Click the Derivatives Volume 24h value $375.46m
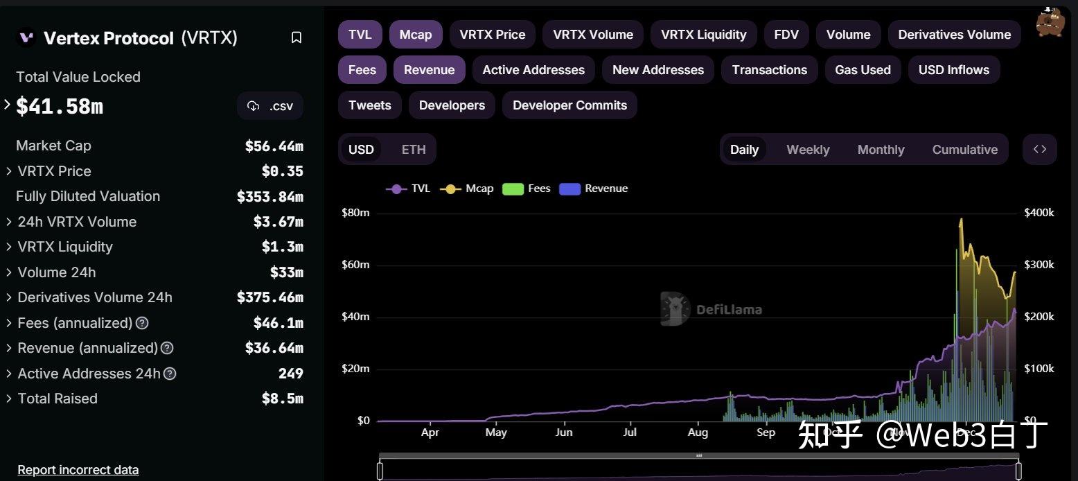 [x=270, y=297]
